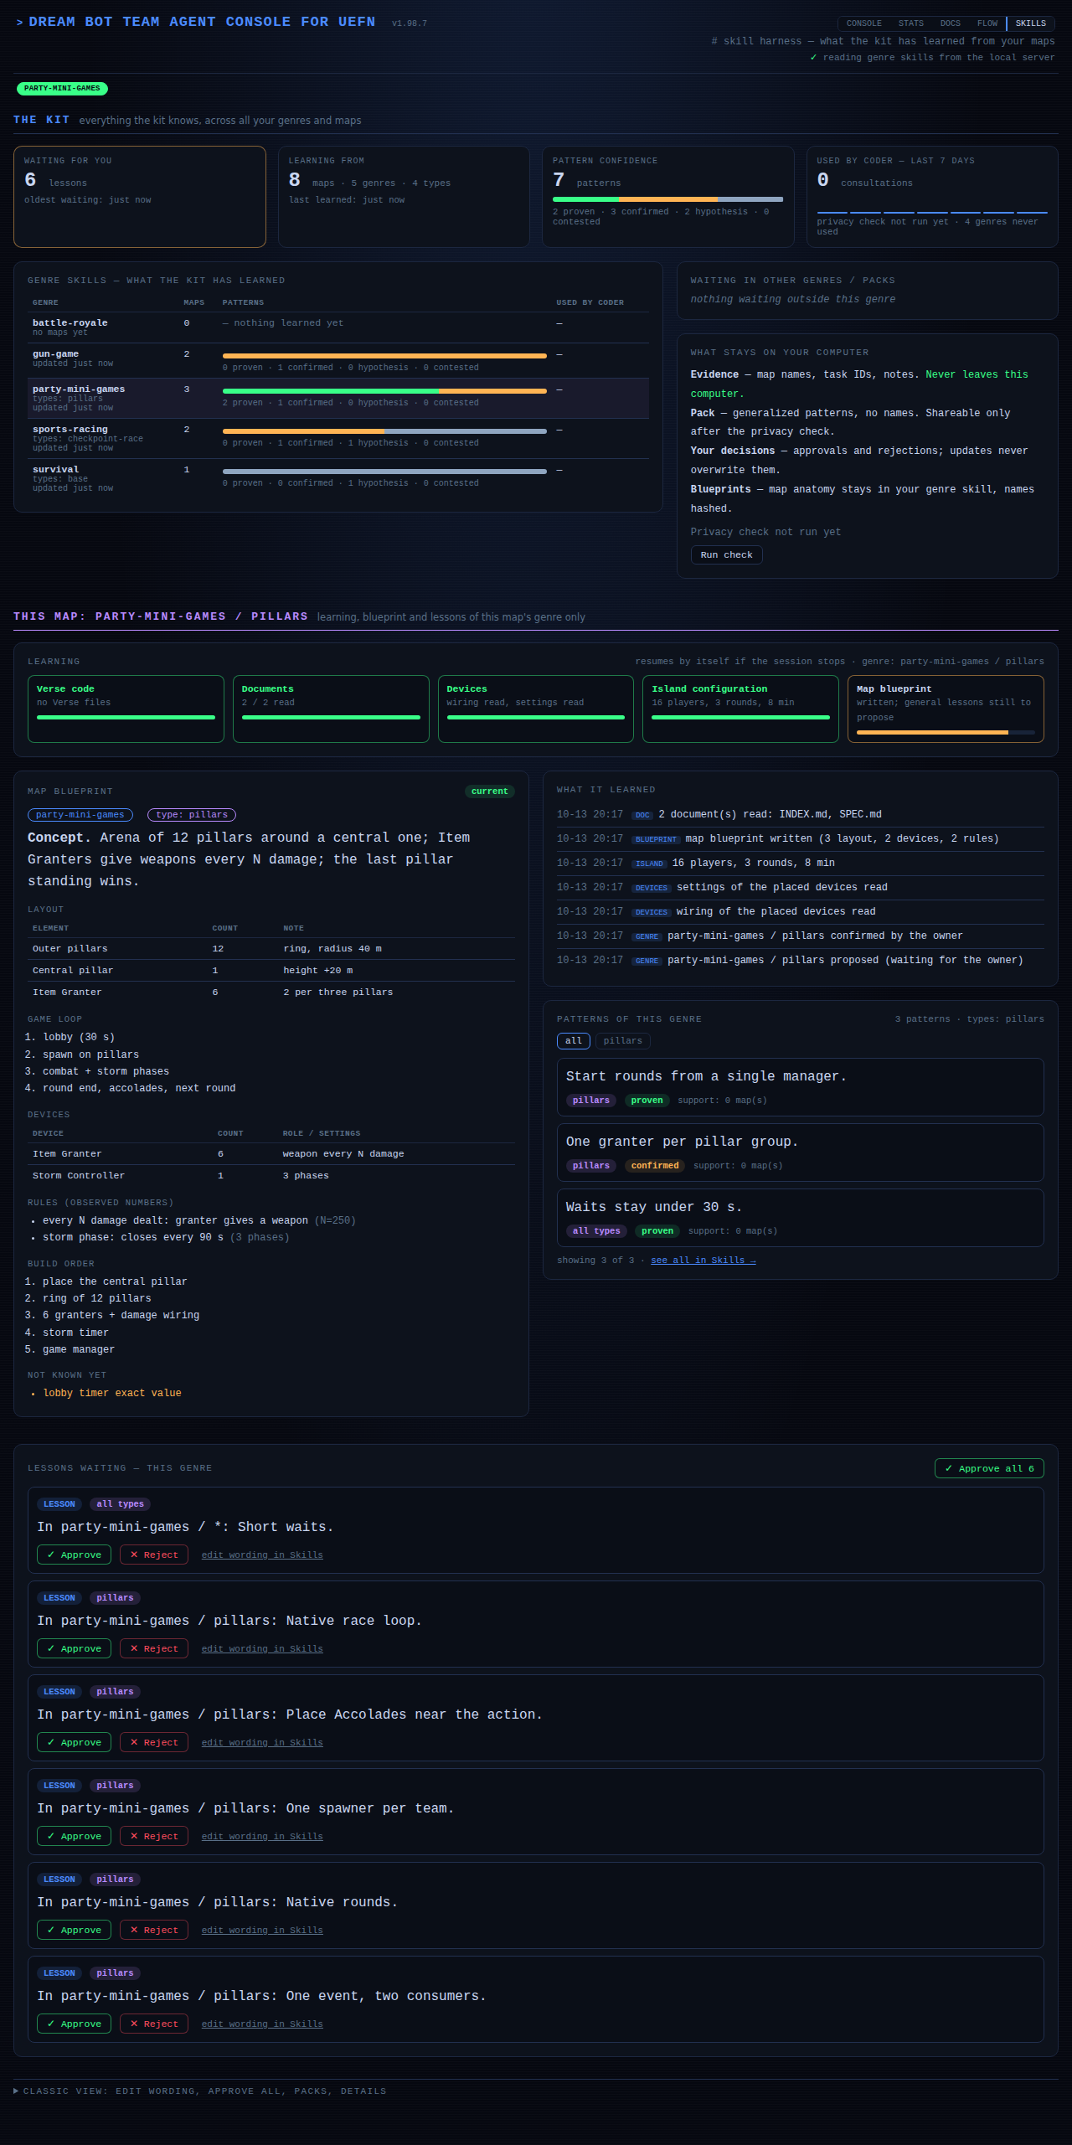1072x2145 pixels.
Task: Select the sports-racing genre row
Action: 338,438
